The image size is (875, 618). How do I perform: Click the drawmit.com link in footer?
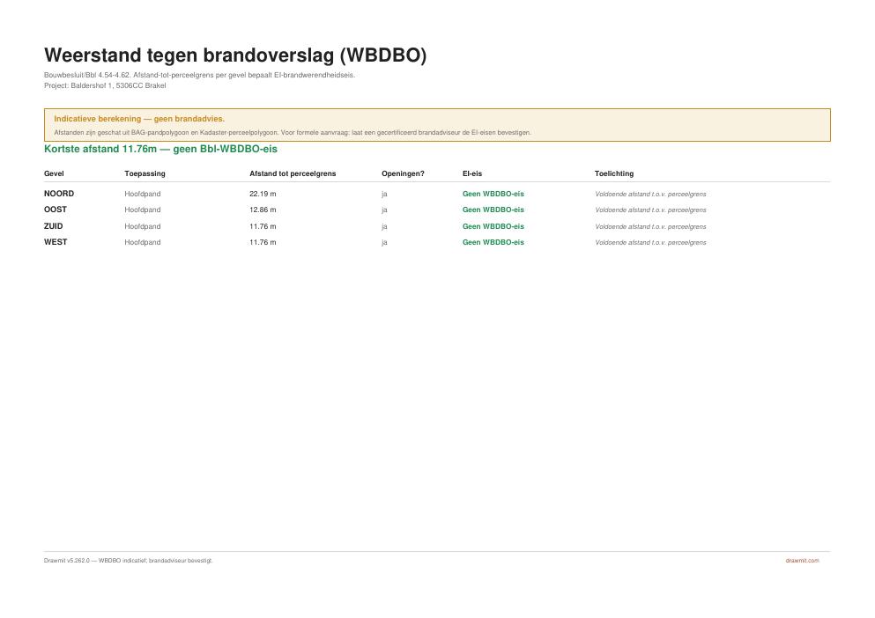coord(802,561)
